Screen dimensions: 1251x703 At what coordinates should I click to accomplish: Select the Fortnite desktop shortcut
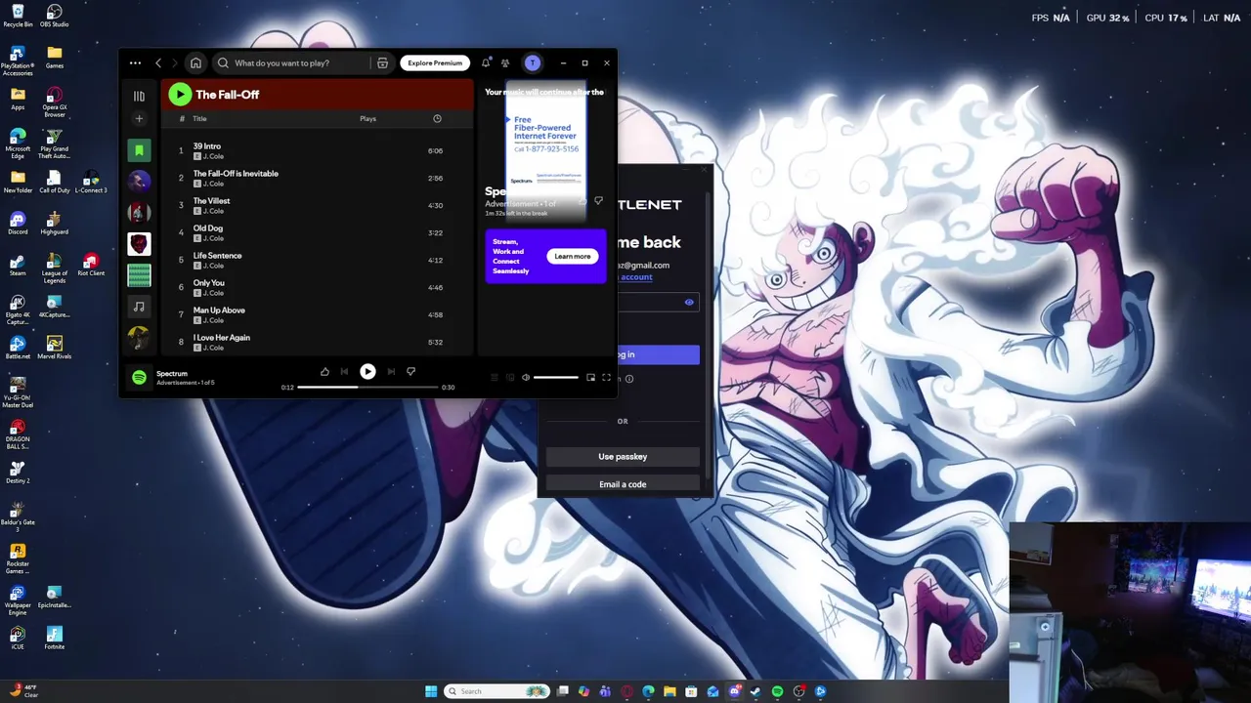coord(54,638)
